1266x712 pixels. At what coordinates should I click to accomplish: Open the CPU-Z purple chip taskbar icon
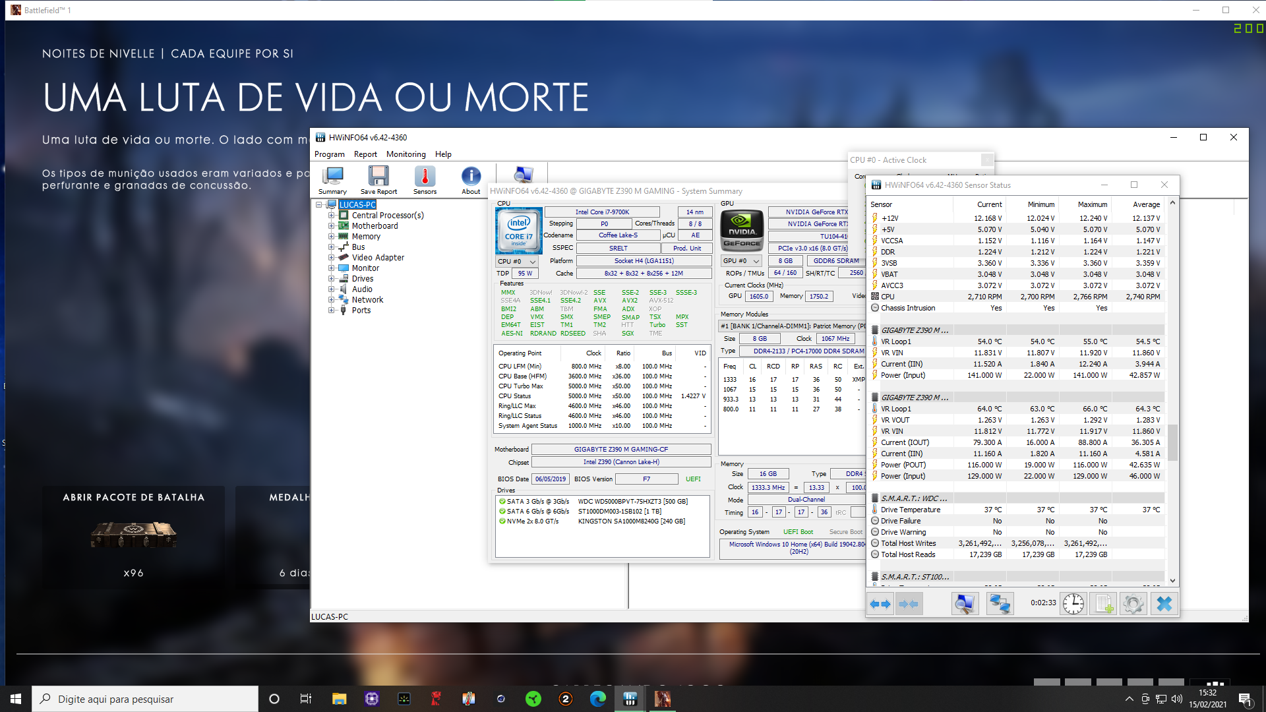pos(372,699)
